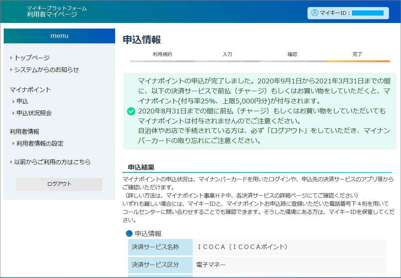
Task: Click the arrow marker before トップページ
Action: (x=11, y=58)
